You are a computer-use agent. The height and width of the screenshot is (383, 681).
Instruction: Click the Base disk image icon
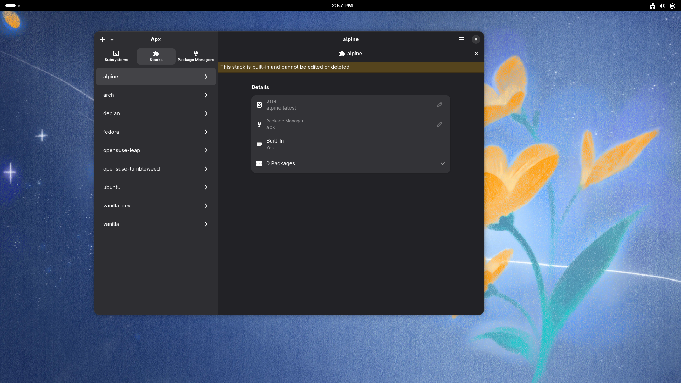click(x=259, y=105)
